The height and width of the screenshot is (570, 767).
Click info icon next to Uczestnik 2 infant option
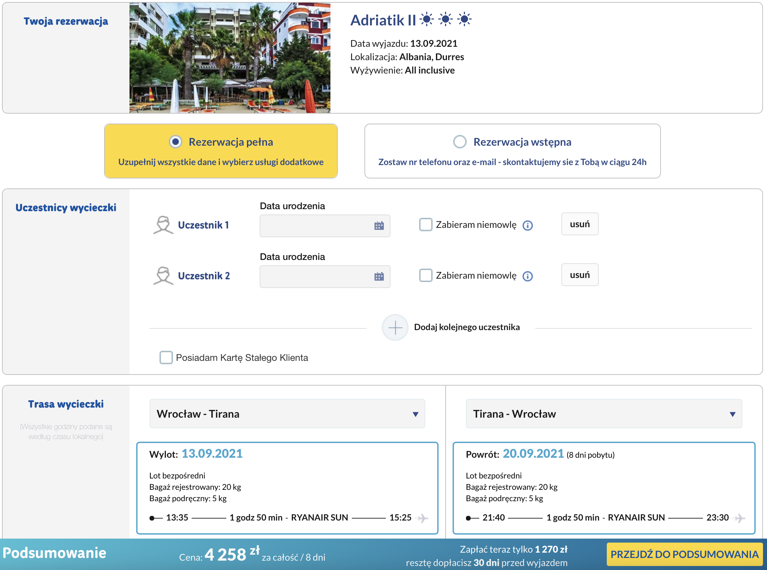pos(527,276)
